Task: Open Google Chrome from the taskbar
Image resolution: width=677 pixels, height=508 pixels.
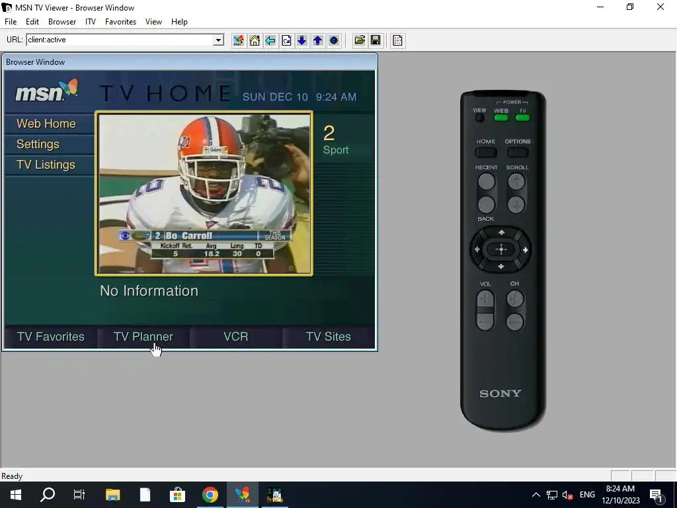Action: 210,495
